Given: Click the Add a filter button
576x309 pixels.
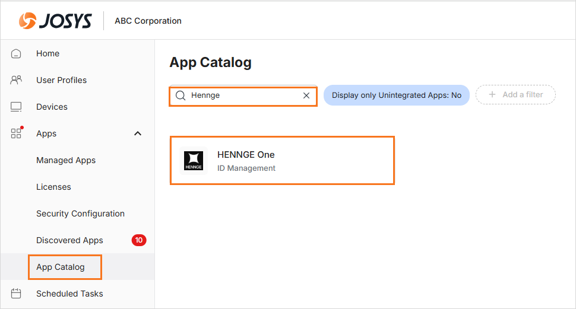Looking at the screenshot, I should (515, 95).
